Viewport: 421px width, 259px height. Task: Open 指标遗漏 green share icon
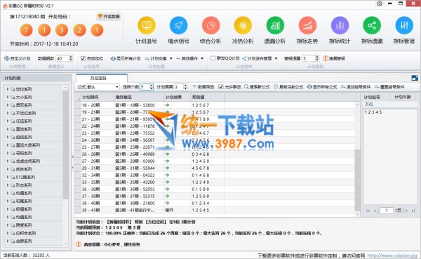point(372,25)
